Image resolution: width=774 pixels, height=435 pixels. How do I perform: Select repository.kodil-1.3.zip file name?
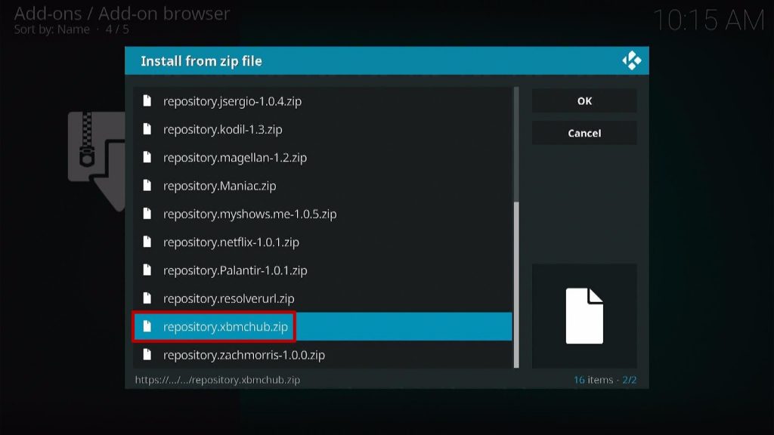click(x=223, y=129)
